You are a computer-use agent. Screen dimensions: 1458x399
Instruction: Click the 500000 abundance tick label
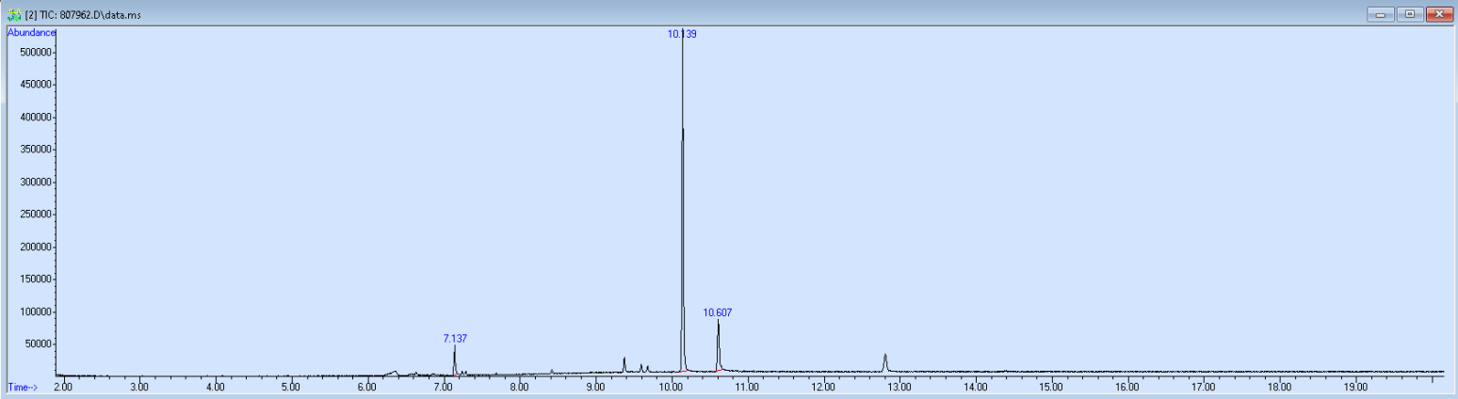[37, 53]
